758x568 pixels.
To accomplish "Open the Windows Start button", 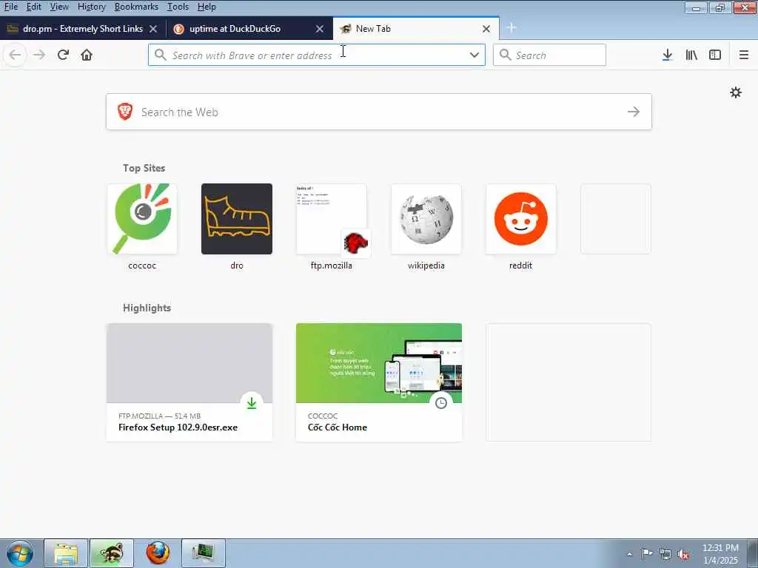I will [20, 553].
